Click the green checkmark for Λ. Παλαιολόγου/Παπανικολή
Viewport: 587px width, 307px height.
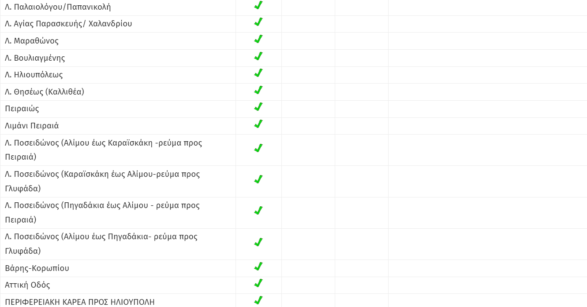coord(258,5)
